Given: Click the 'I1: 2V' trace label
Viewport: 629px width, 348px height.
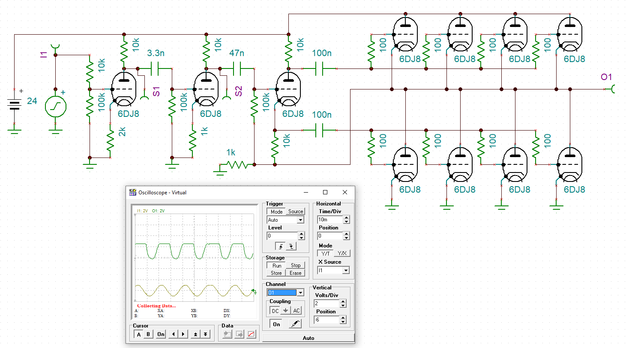Looking at the screenshot, I should click(142, 211).
